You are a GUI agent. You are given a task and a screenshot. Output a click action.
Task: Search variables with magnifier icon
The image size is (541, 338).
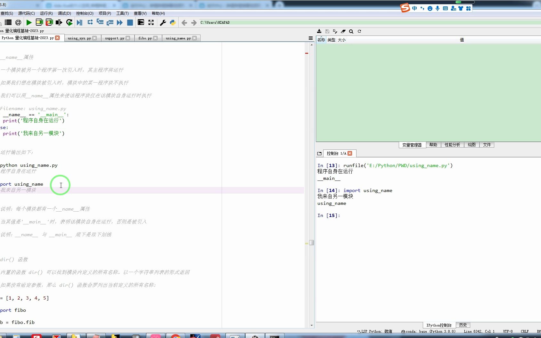[351, 31]
